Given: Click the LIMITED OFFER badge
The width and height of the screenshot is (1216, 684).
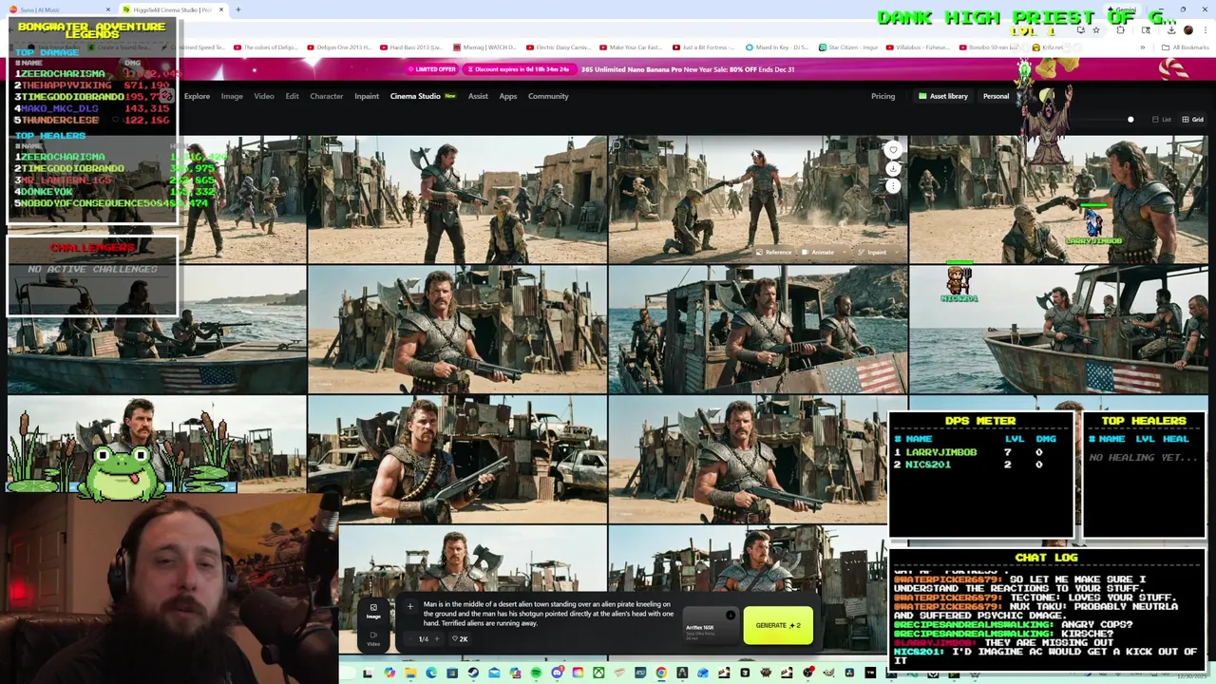Looking at the screenshot, I should pyautogui.click(x=433, y=69).
